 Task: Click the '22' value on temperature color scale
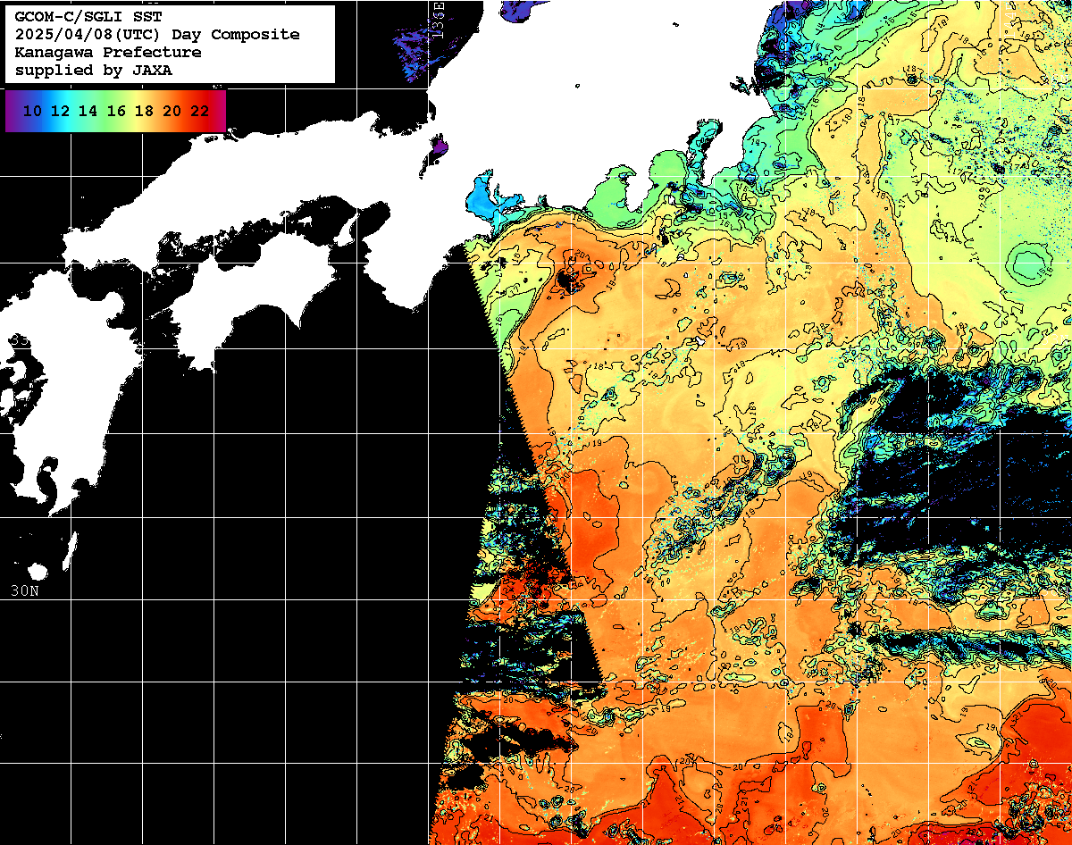point(200,111)
